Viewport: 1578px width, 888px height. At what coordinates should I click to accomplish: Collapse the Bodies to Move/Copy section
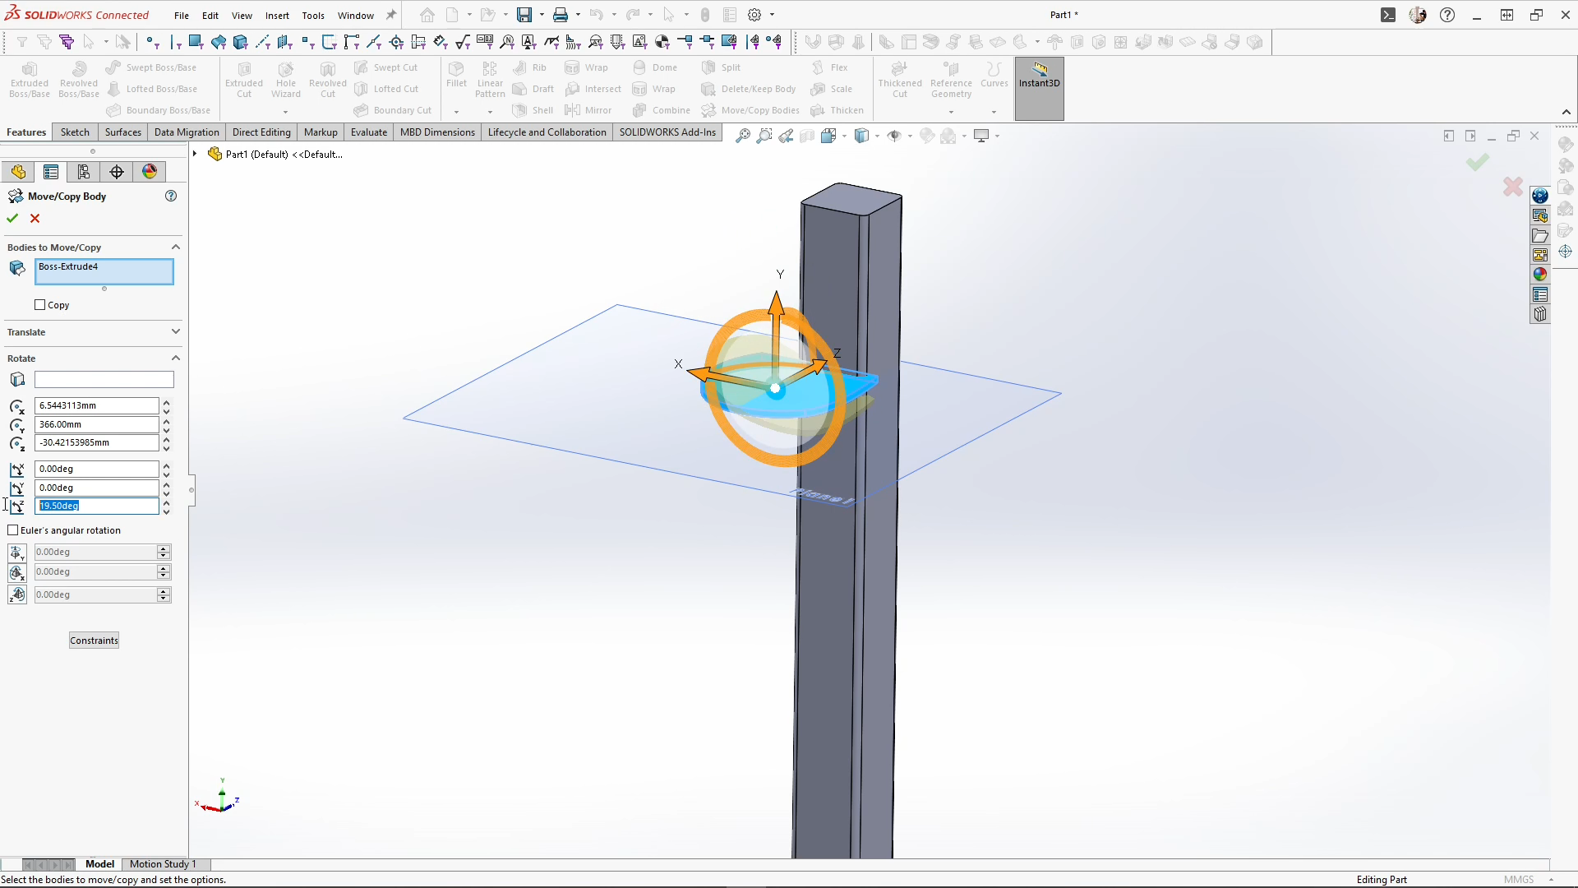coord(175,247)
